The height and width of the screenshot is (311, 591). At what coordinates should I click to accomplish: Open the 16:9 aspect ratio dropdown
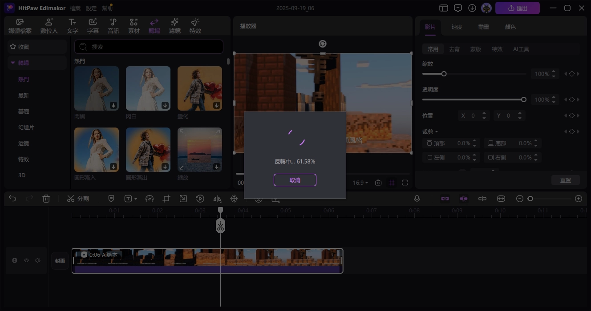(x=360, y=183)
